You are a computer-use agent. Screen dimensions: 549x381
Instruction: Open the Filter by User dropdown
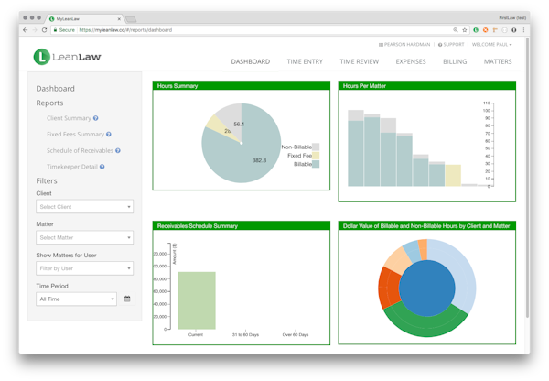pos(84,268)
